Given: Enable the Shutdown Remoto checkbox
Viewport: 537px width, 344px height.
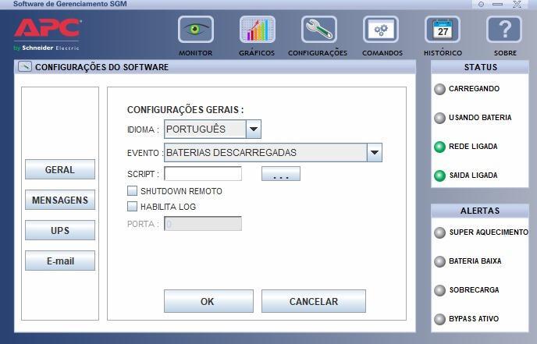Looking at the screenshot, I should click(x=132, y=190).
